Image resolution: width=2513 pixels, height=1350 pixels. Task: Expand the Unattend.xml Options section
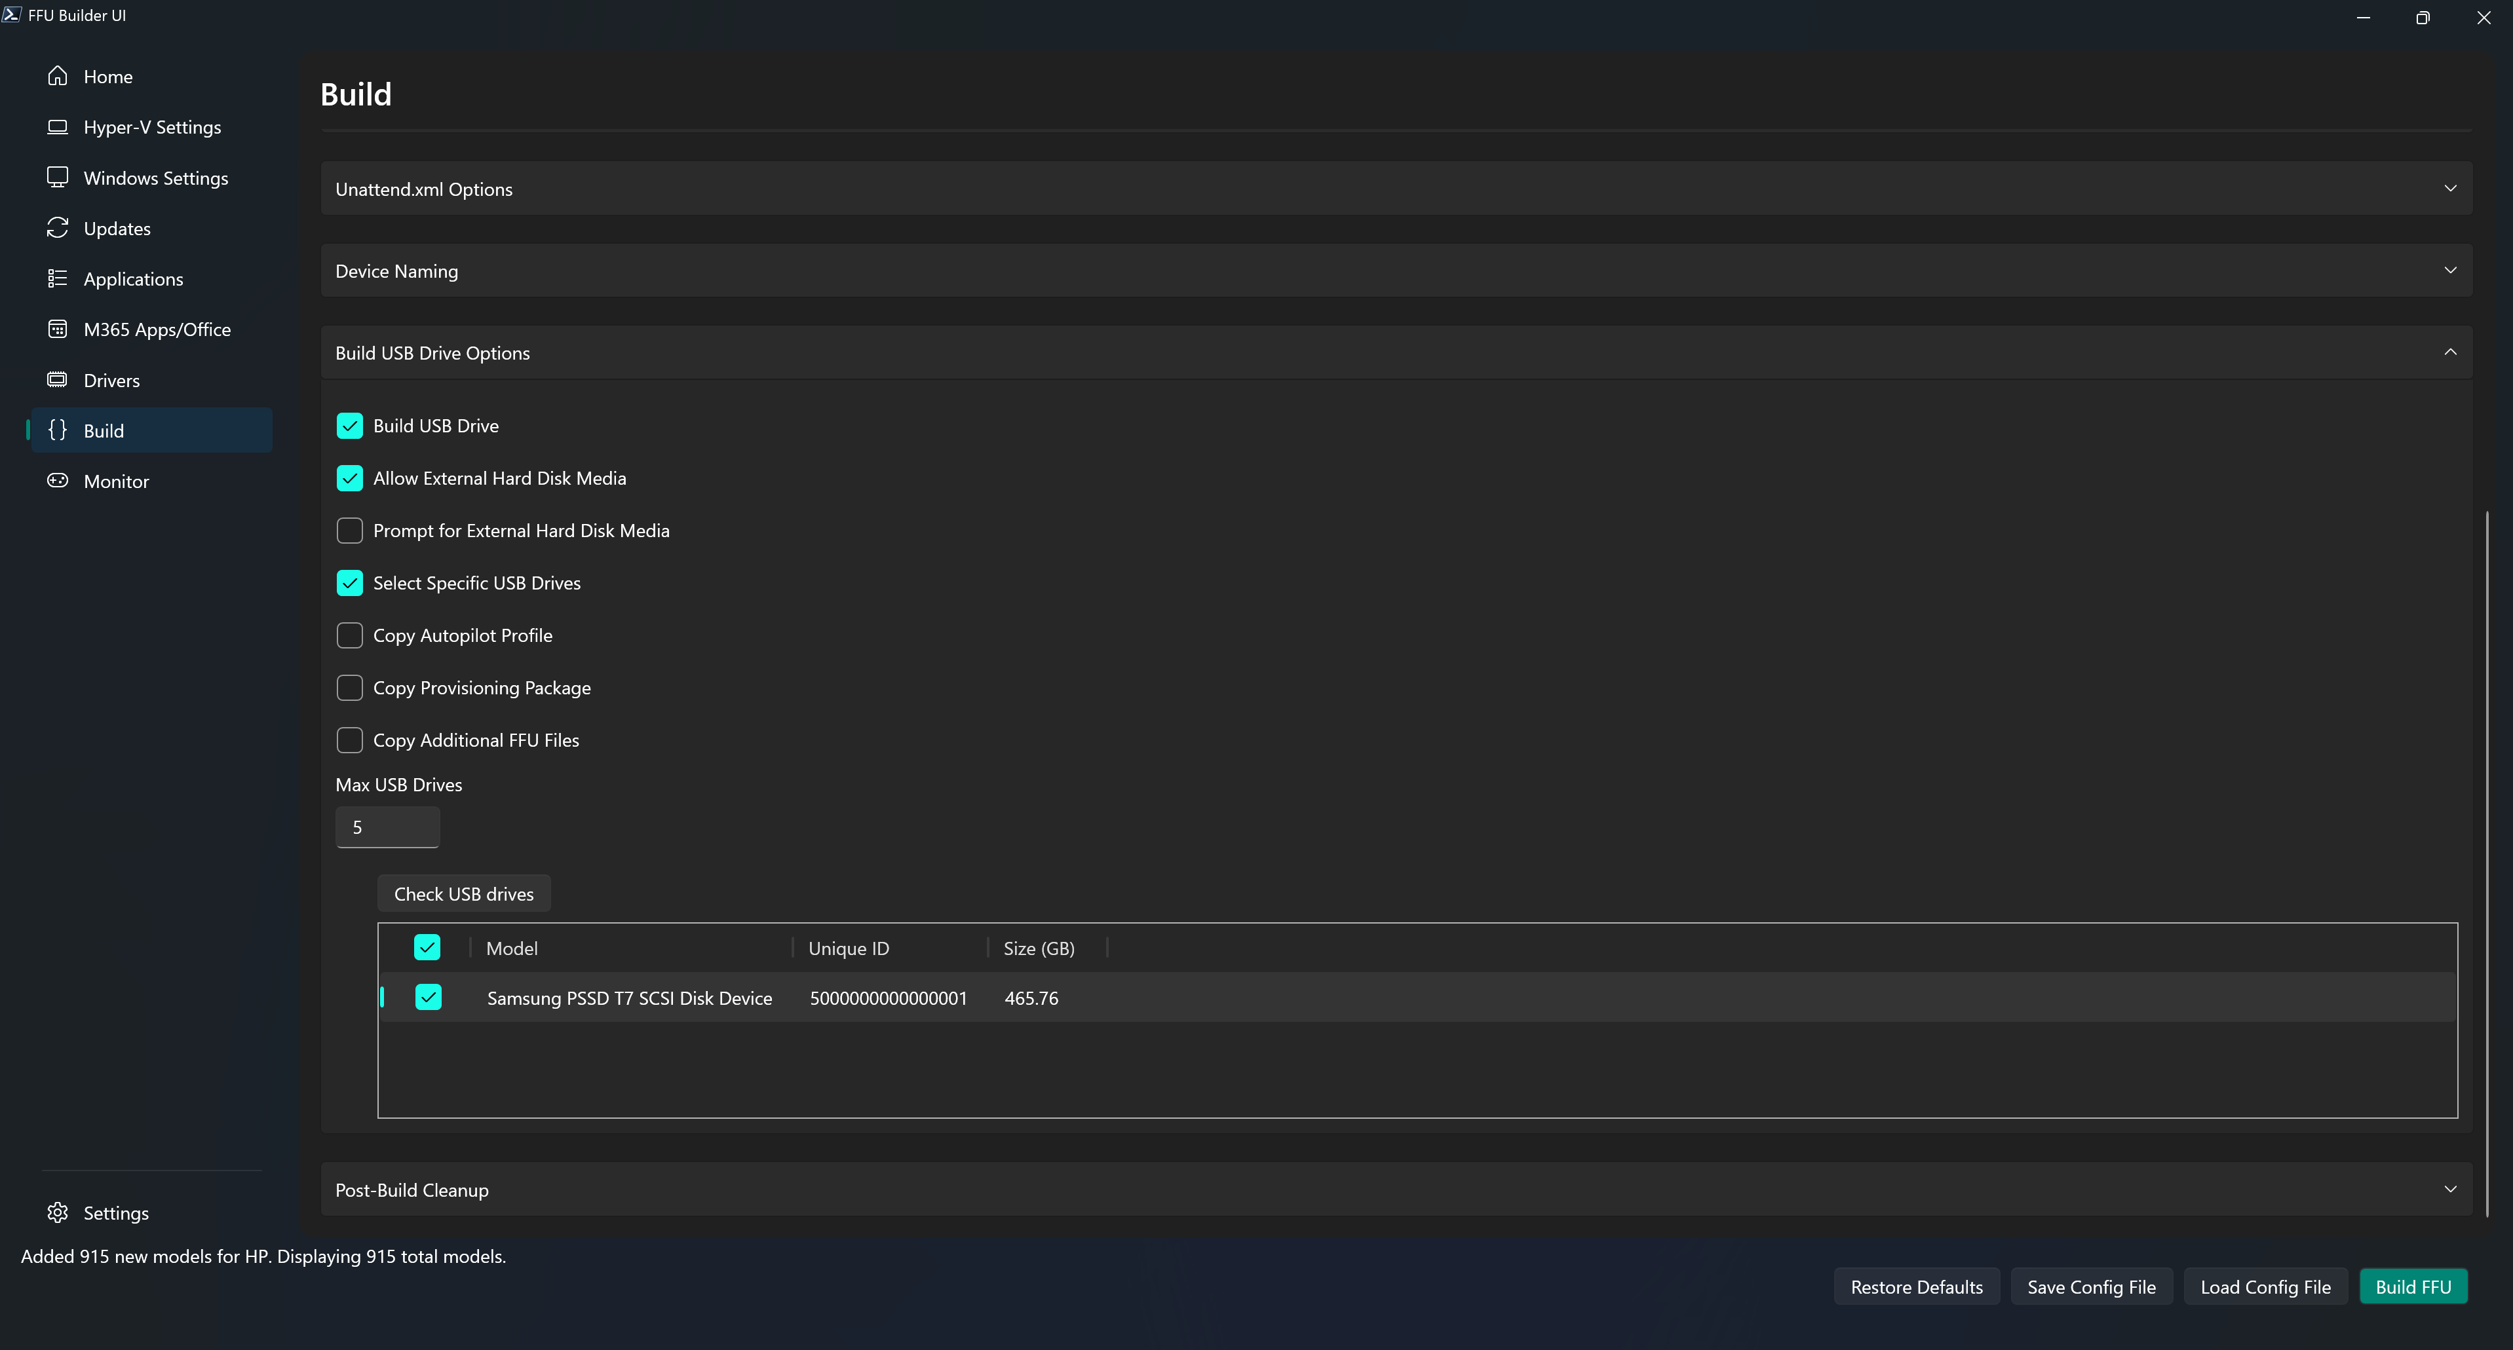click(1395, 189)
